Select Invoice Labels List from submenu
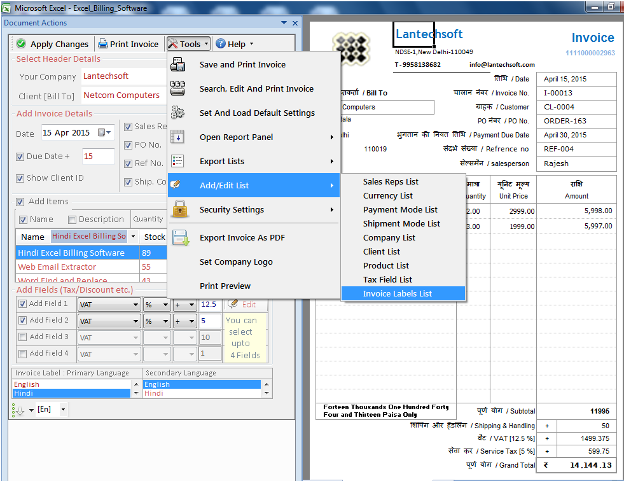This screenshot has width=624, height=481. (403, 293)
